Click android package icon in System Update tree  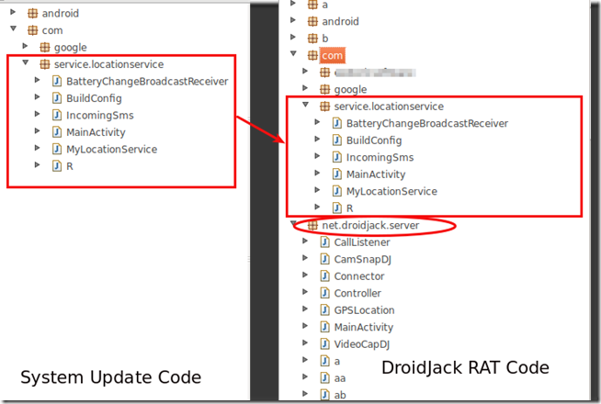33,14
